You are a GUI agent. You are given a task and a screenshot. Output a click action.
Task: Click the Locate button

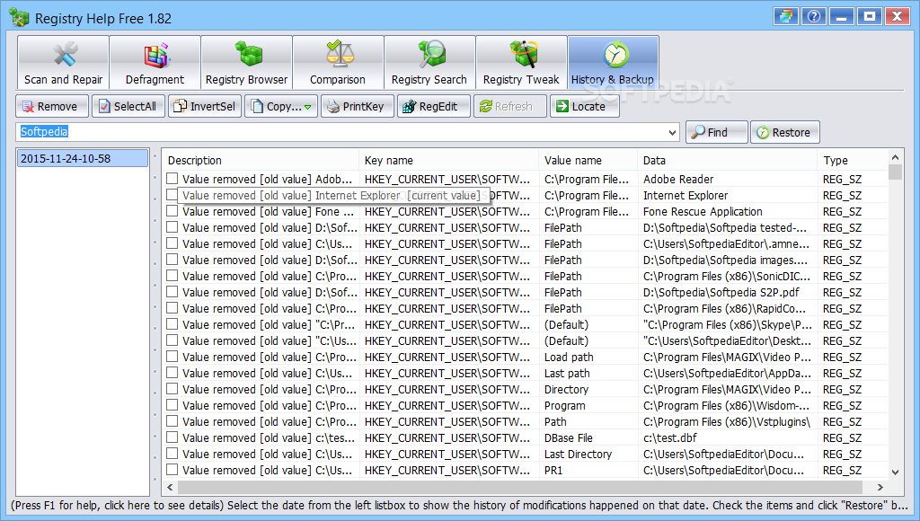pos(584,106)
